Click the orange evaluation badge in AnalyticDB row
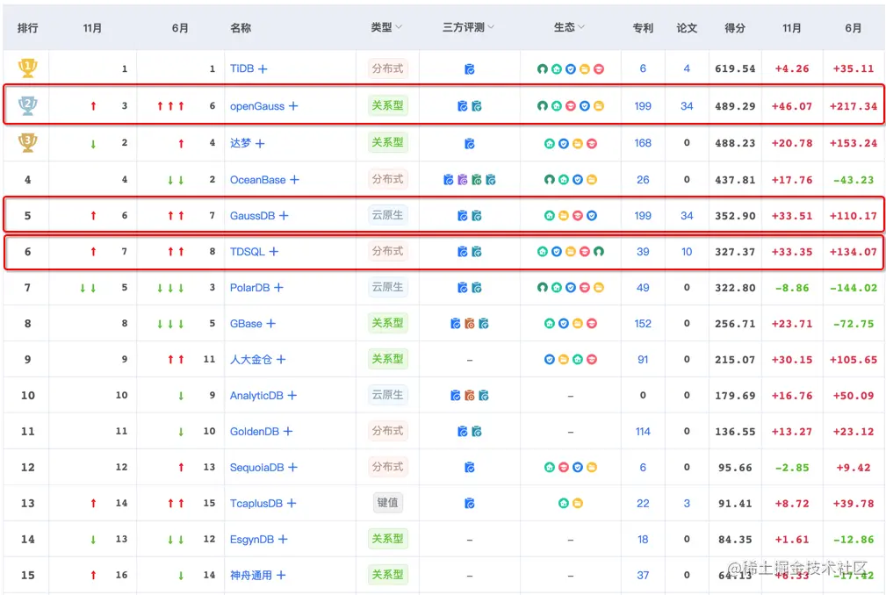Viewport: 886px width, 595px height. click(x=470, y=396)
